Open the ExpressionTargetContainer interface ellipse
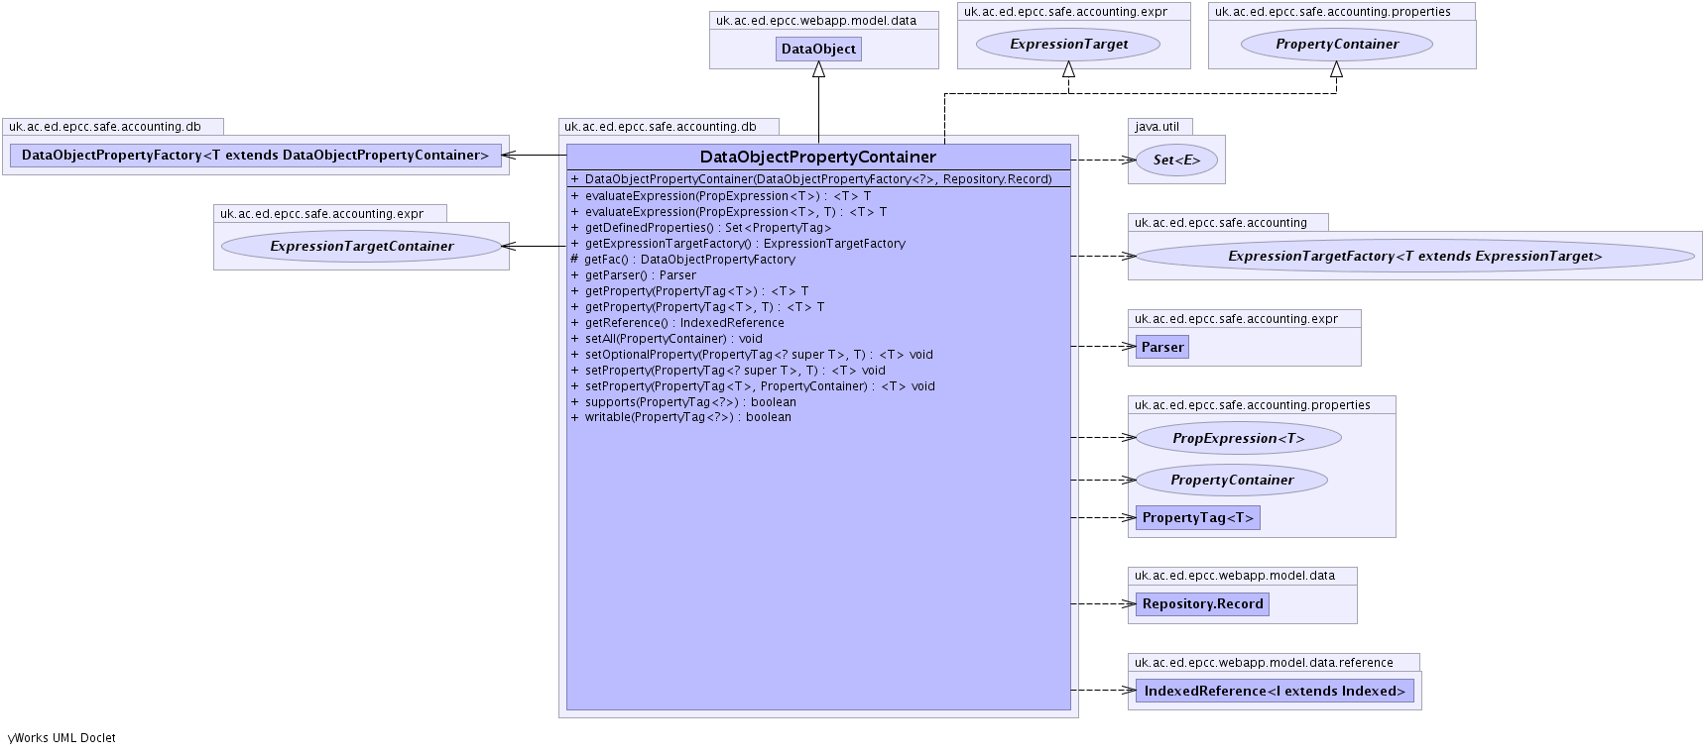 361,246
